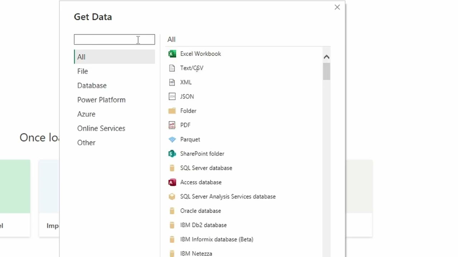Choose the Text/CSV label
Viewport: 458px width, 257px height.
coord(192,68)
